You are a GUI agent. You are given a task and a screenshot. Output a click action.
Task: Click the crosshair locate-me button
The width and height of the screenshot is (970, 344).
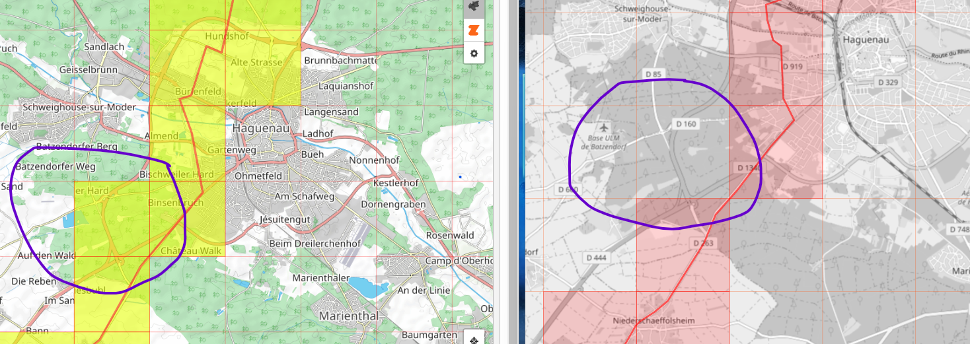tap(474, 340)
